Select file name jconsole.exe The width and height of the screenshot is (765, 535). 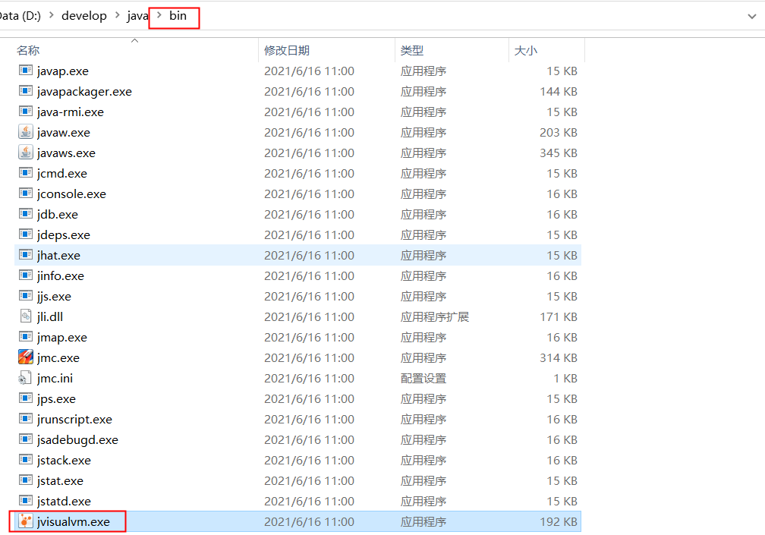(x=71, y=194)
